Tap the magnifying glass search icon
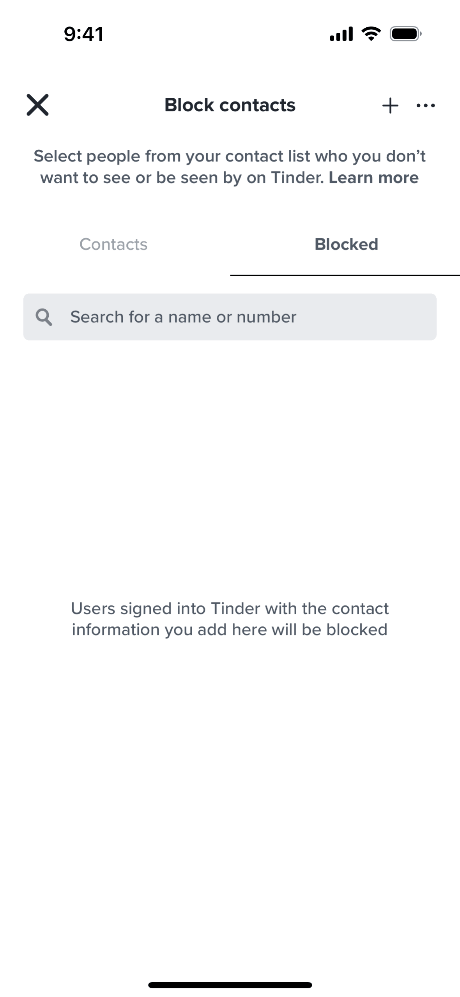460x997 pixels. (x=44, y=317)
